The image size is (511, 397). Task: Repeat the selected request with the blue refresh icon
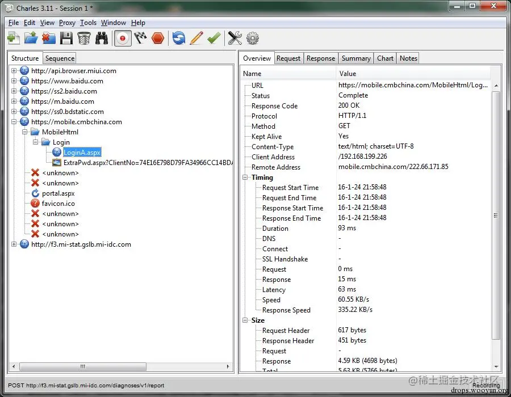(179, 38)
